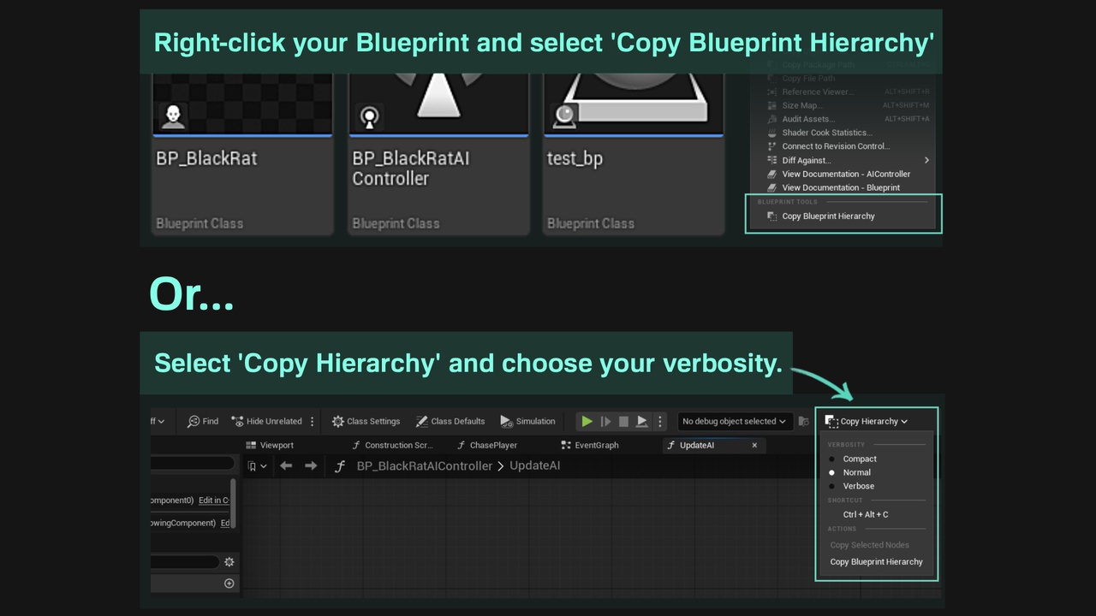Switch to the EventGraph tab
This screenshot has height=616, width=1096.
pos(589,445)
